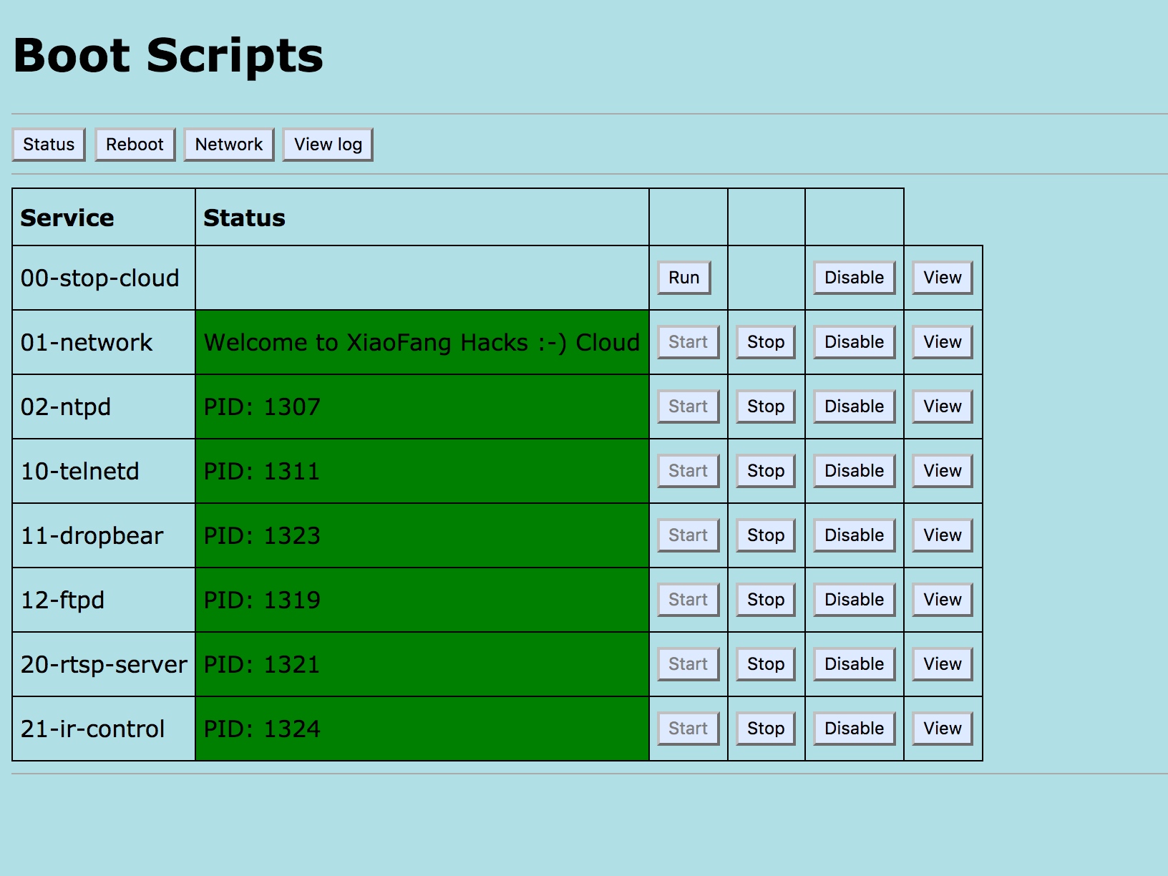Image resolution: width=1168 pixels, height=876 pixels.
Task: Stop the 11-dropbear service
Action: [x=766, y=535]
